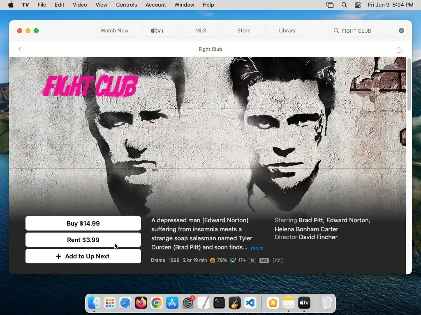Click the FIGHT CLUB search input field
This screenshot has height=315, width=421.
368,31
